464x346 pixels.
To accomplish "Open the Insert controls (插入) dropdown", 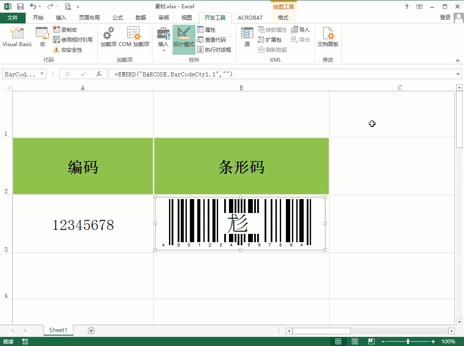I will [163, 39].
